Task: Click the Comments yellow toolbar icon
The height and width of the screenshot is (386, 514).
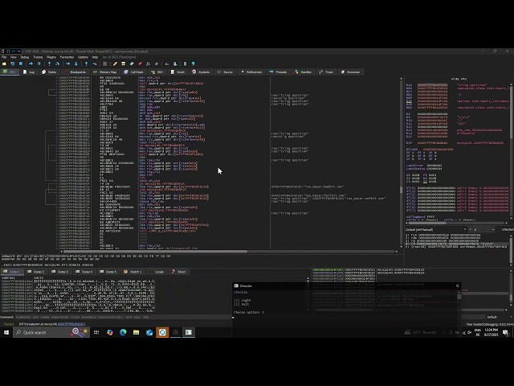Action: pyautogui.click(x=123, y=64)
